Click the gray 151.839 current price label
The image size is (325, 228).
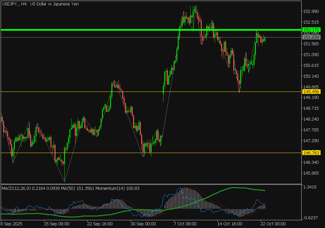[x=311, y=37]
